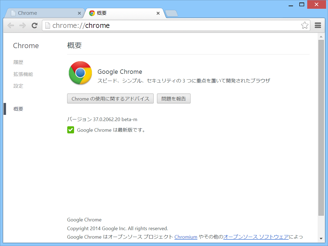The width and height of the screenshot is (328, 246).
Task: Click the Chrome favicon on the 概要 tab
Action: tap(92, 13)
